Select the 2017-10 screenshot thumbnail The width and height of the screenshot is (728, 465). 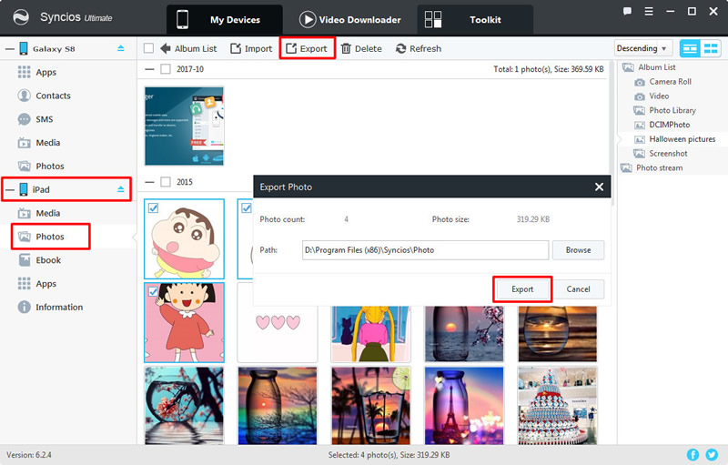(185, 126)
